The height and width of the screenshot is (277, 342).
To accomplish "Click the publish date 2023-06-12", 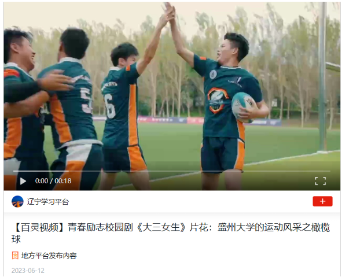I will 28,271.
